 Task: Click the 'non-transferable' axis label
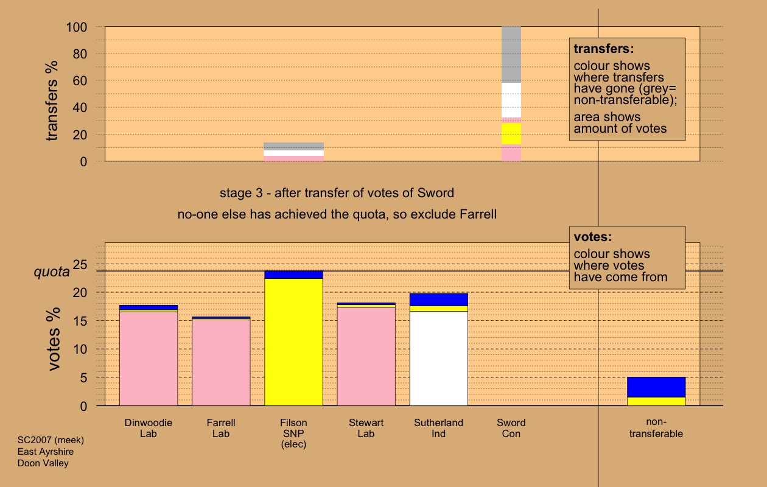tap(656, 428)
